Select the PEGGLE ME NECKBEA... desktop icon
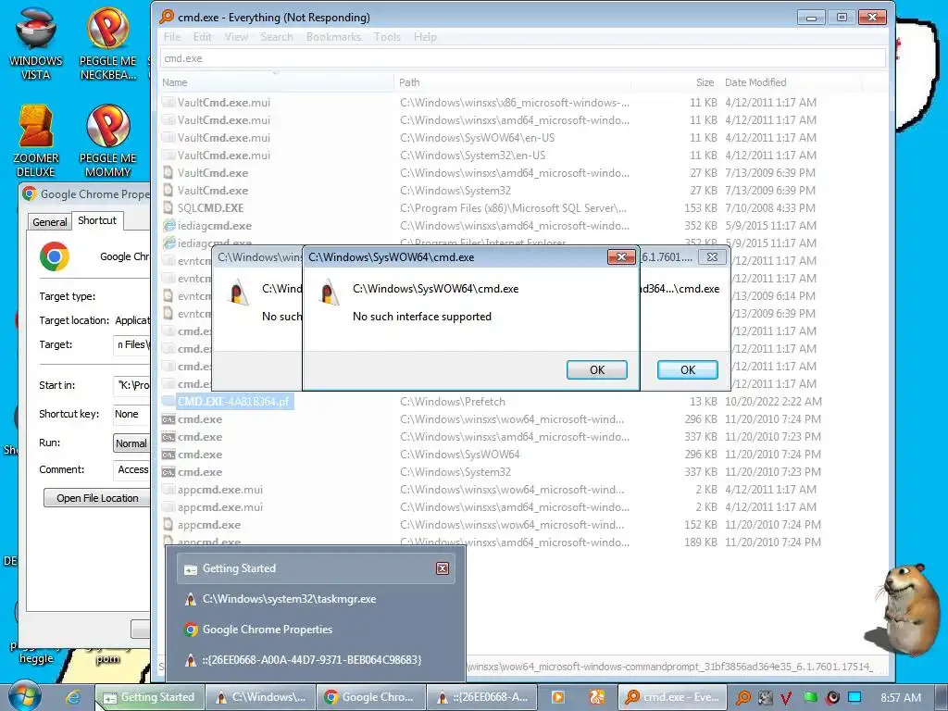This screenshot has height=711, width=948. coord(107,44)
